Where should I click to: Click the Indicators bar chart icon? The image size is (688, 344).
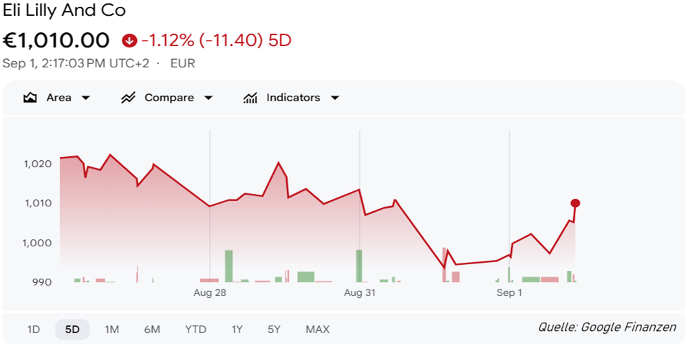click(x=250, y=98)
